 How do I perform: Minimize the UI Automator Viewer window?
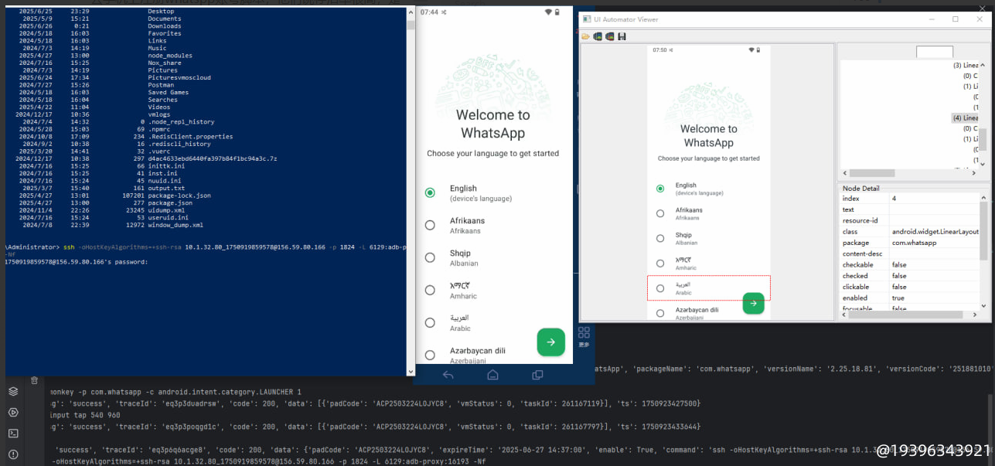(x=932, y=19)
